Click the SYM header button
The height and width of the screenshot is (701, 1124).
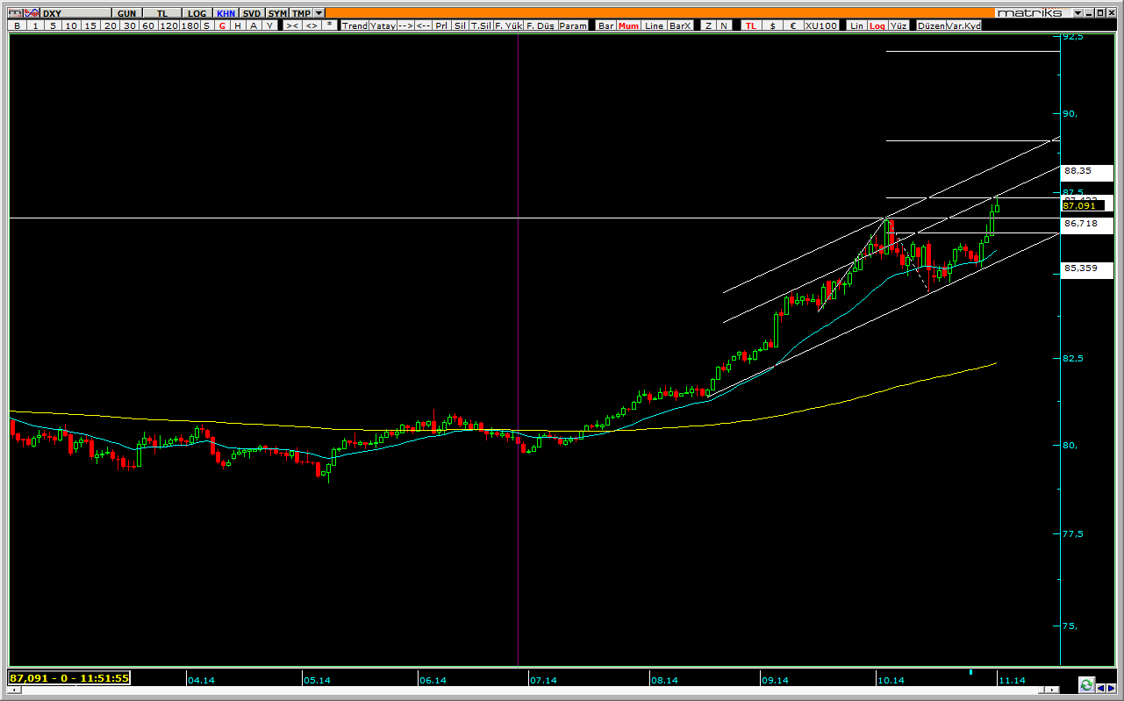point(277,13)
